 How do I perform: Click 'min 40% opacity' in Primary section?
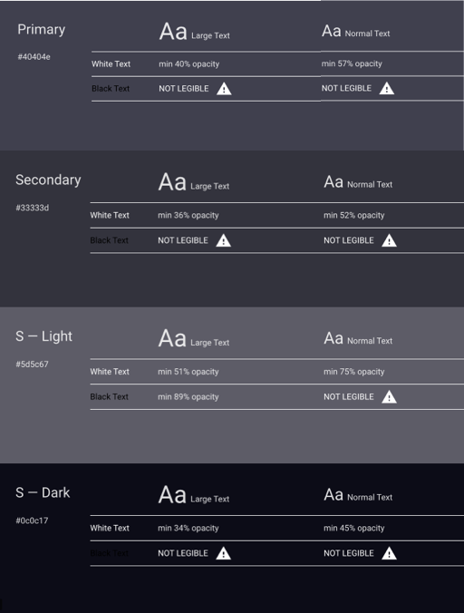(x=189, y=64)
